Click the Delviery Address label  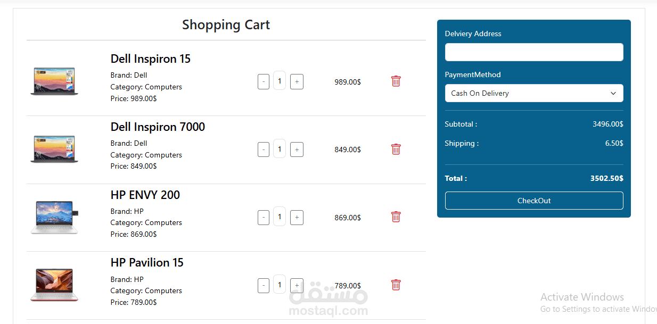tap(473, 34)
